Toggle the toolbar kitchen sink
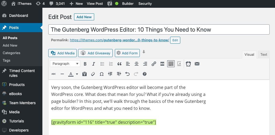This screenshot has width=275, height=135. coord(171,64)
